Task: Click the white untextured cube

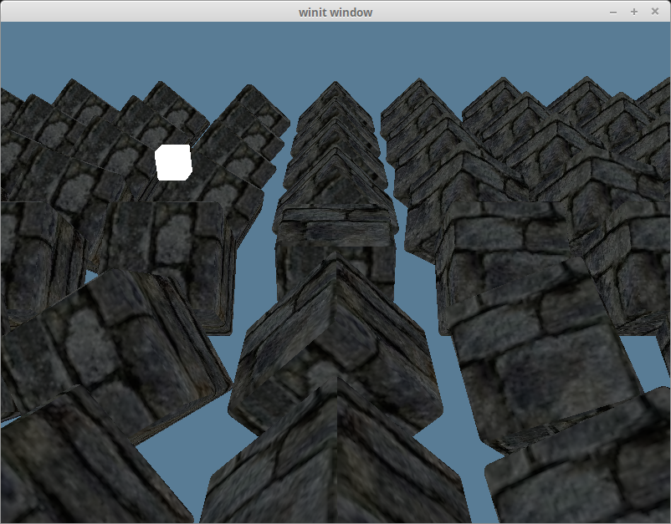Action: 172,163
